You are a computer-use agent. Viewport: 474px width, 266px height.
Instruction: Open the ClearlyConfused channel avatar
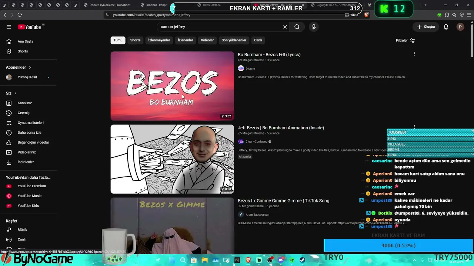pos(241,141)
